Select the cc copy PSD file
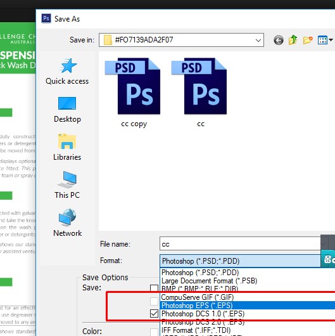 tap(134, 93)
